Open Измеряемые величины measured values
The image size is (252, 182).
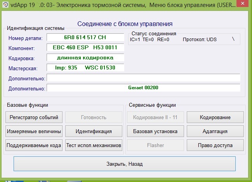[x=34, y=131]
